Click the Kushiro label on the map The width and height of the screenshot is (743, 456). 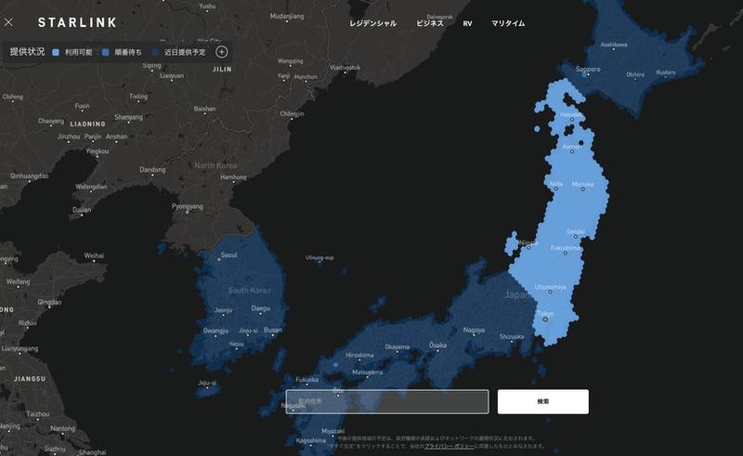click(x=666, y=72)
